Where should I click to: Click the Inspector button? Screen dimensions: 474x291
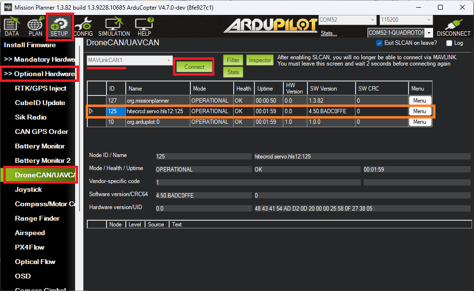(x=260, y=60)
